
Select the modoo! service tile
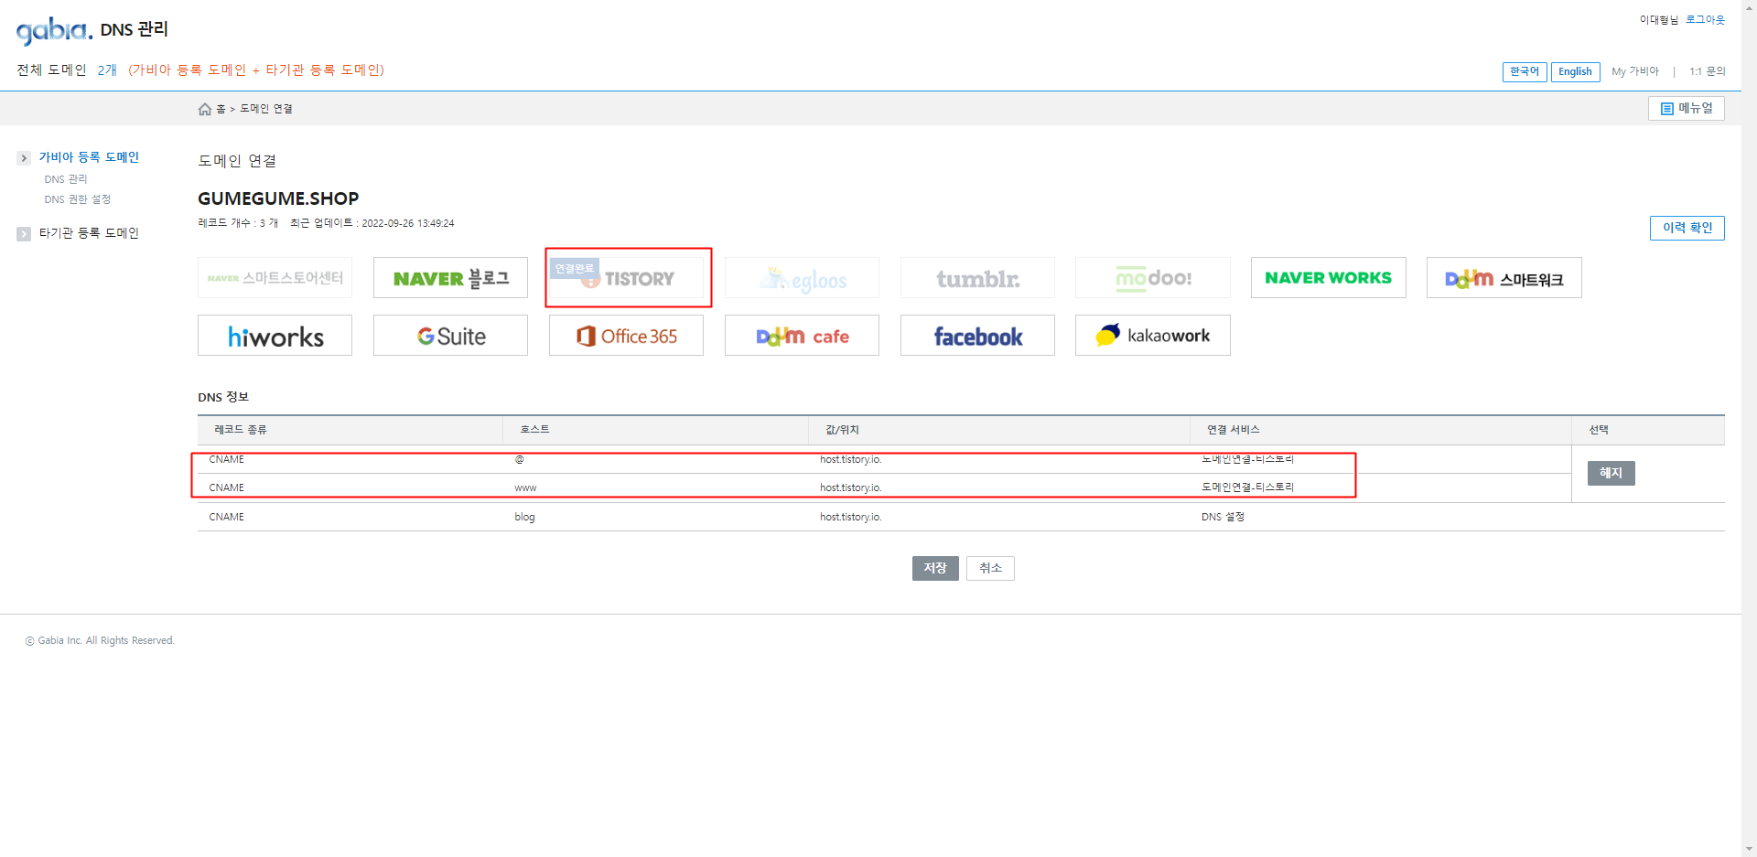1153,278
